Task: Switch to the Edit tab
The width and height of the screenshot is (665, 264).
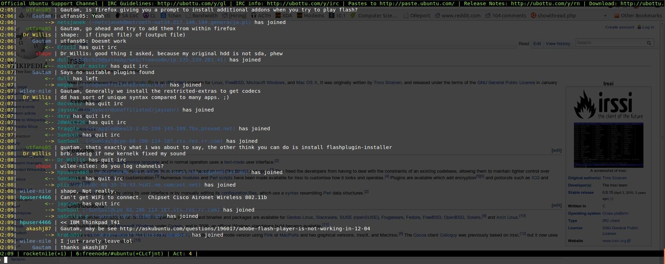Action: (537, 44)
